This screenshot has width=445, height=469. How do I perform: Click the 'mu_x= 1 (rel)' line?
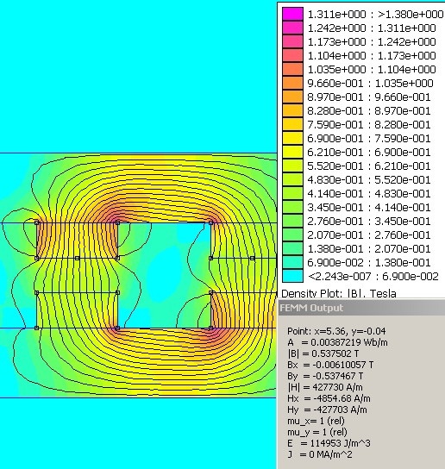[316, 421]
